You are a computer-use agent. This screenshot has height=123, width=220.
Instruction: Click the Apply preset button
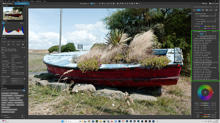[x=214, y=3]
